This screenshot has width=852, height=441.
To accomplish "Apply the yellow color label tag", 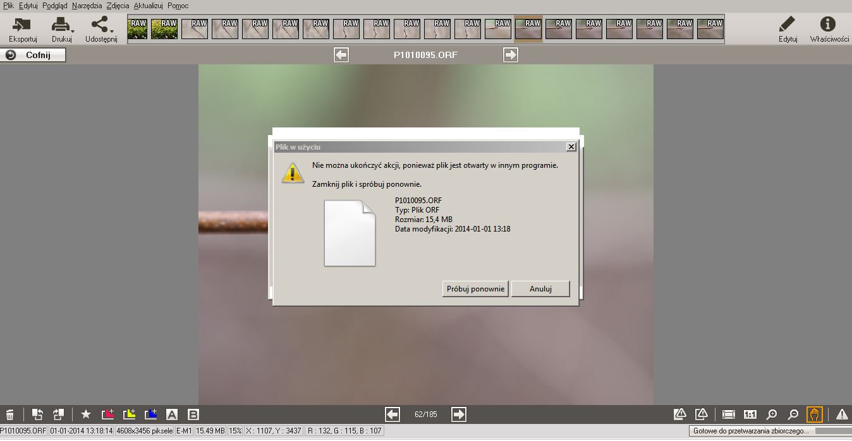I will [130, 415].
